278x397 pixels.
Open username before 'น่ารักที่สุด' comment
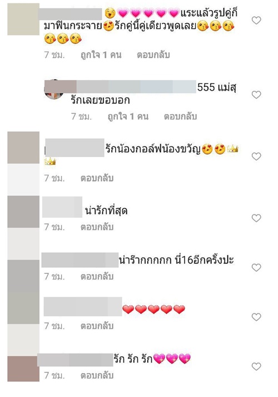click(62, 207)
